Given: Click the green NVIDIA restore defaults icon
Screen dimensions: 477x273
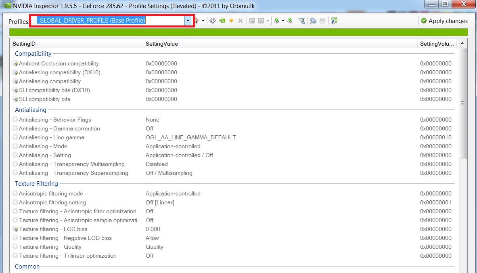Looking at the screenshot, I should pos(222,21).
